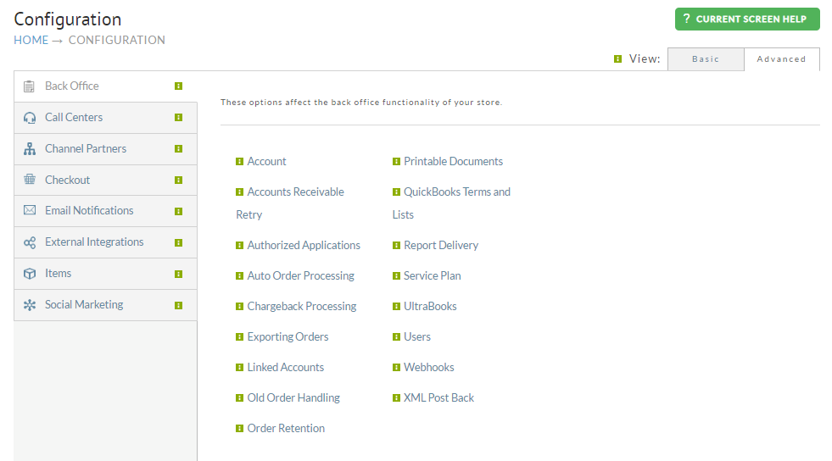Open Accounts Receivable Retry link

[290, 203]
